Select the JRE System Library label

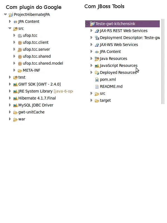(x=35, y=91)
